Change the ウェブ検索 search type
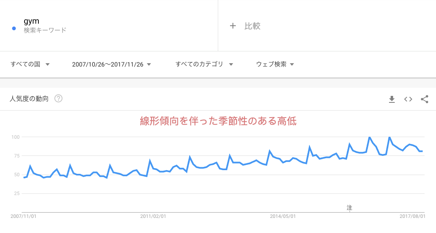The image size is (436, 233). point(275,64)
